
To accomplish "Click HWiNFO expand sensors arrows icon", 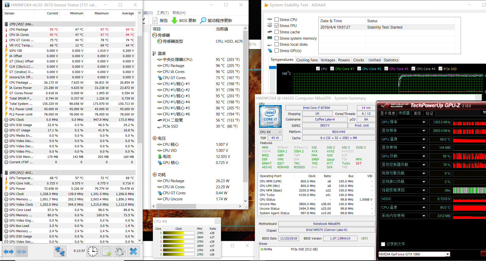I will pos(9,251).
